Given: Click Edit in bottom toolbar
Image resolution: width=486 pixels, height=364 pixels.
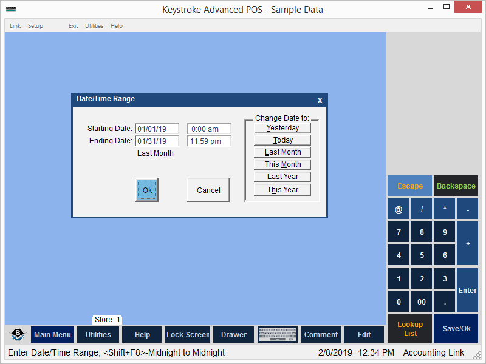Looking at the screenshot, I should [x=364, y=335].
